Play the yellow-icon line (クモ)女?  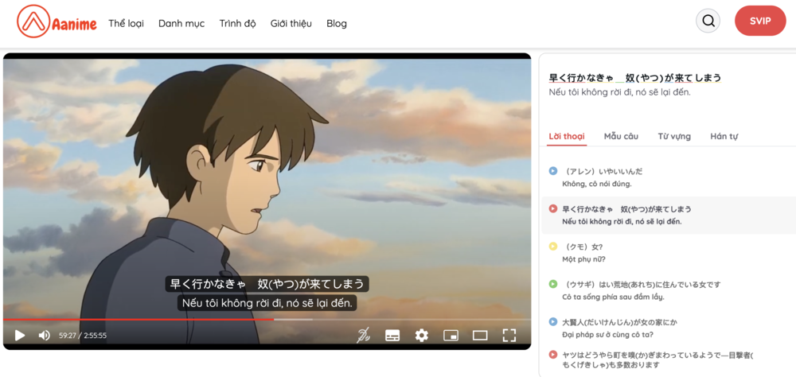(553, 247)
